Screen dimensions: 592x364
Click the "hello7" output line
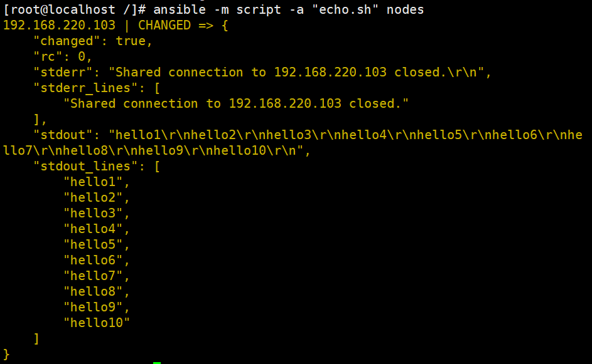[97, 276]
